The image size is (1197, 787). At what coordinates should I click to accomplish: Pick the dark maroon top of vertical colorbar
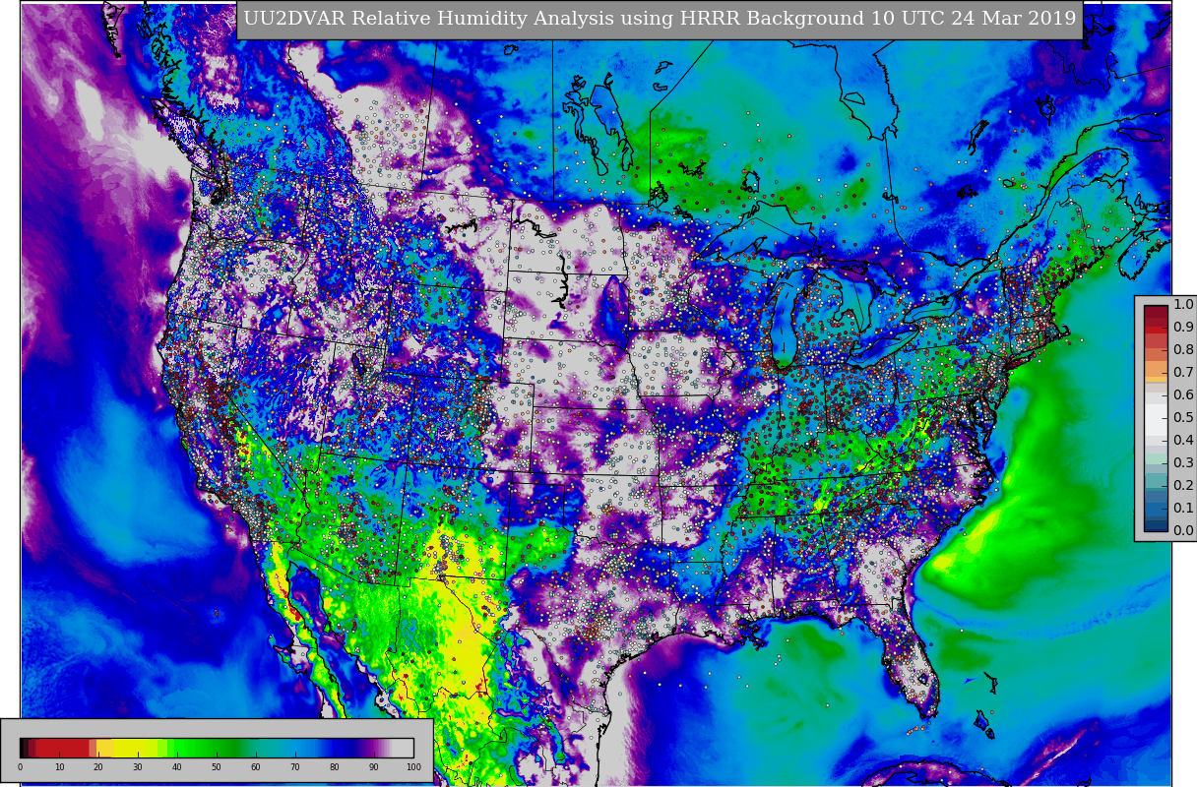point(1156,312)
